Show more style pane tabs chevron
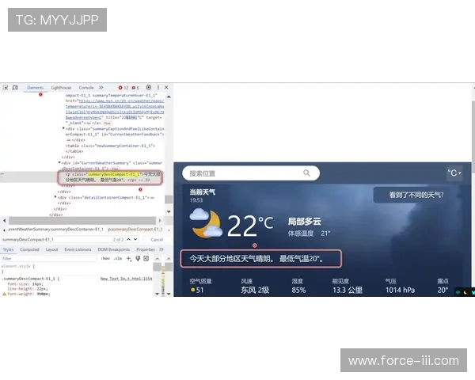Screen dimensions: 475x380 coord(161,249)
